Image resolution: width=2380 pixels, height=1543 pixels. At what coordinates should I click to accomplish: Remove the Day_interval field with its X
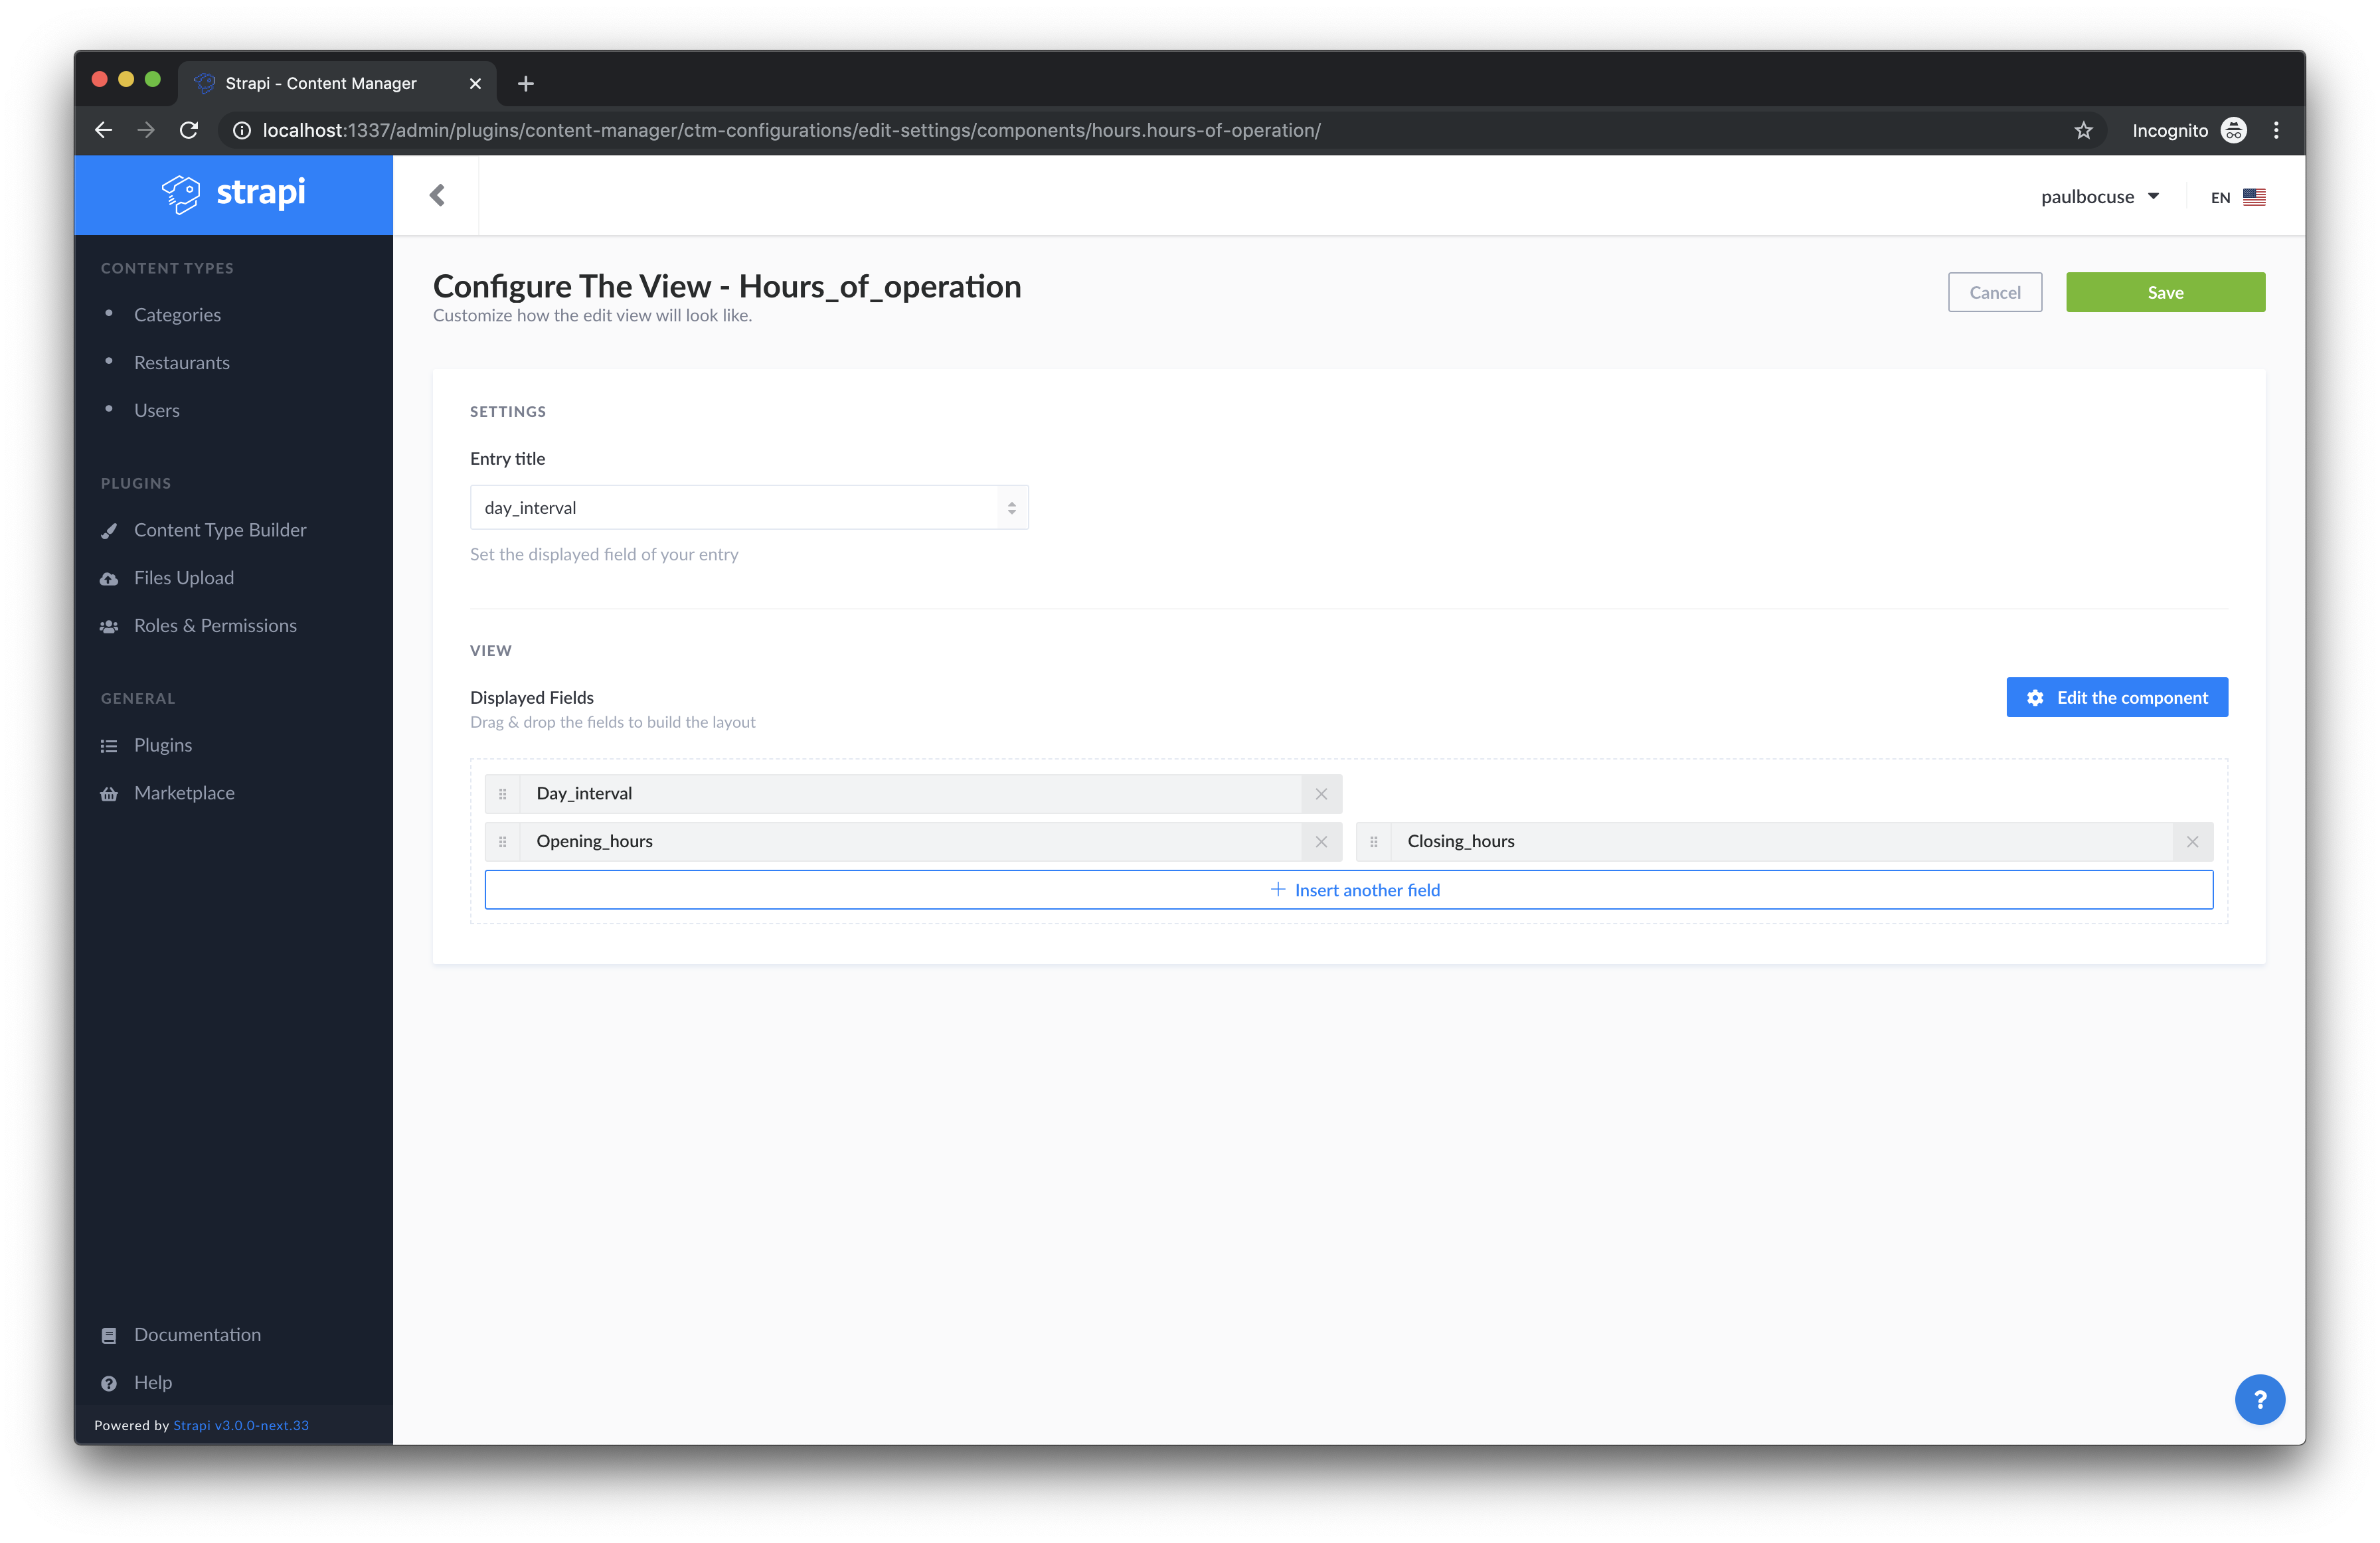(1321, 794)
